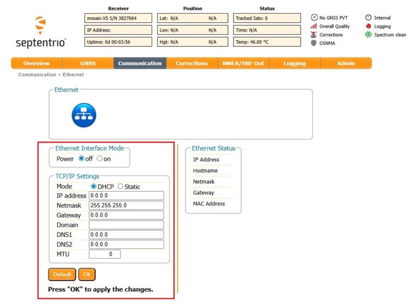Image resolution: width=419 pixels, height=306 pixels.
Task: Open the Corrections tab
Action: [x=192, y=63]
